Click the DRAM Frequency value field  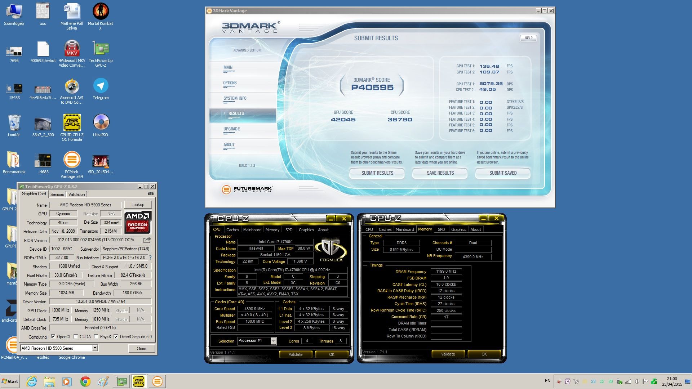[x=446, y=272]
